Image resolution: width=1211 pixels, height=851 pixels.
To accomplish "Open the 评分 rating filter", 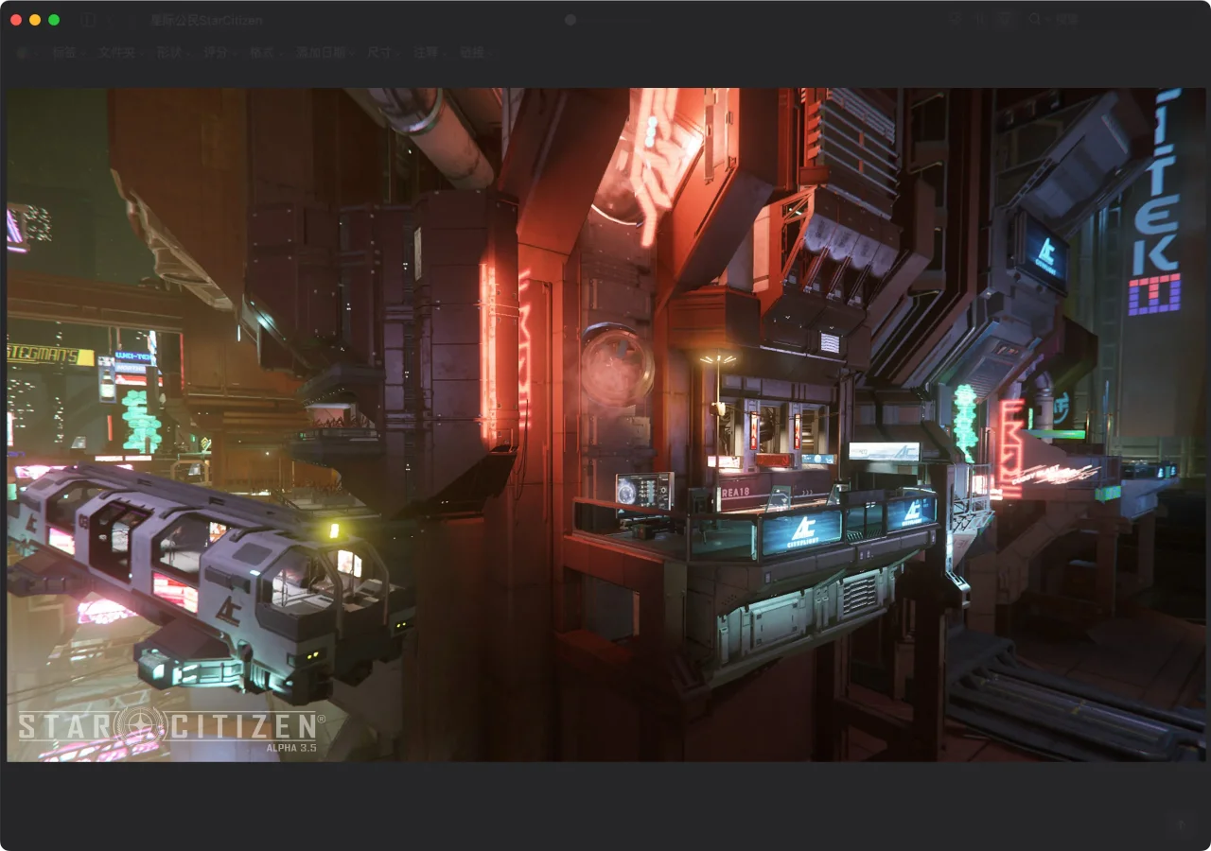I will 219,53.
